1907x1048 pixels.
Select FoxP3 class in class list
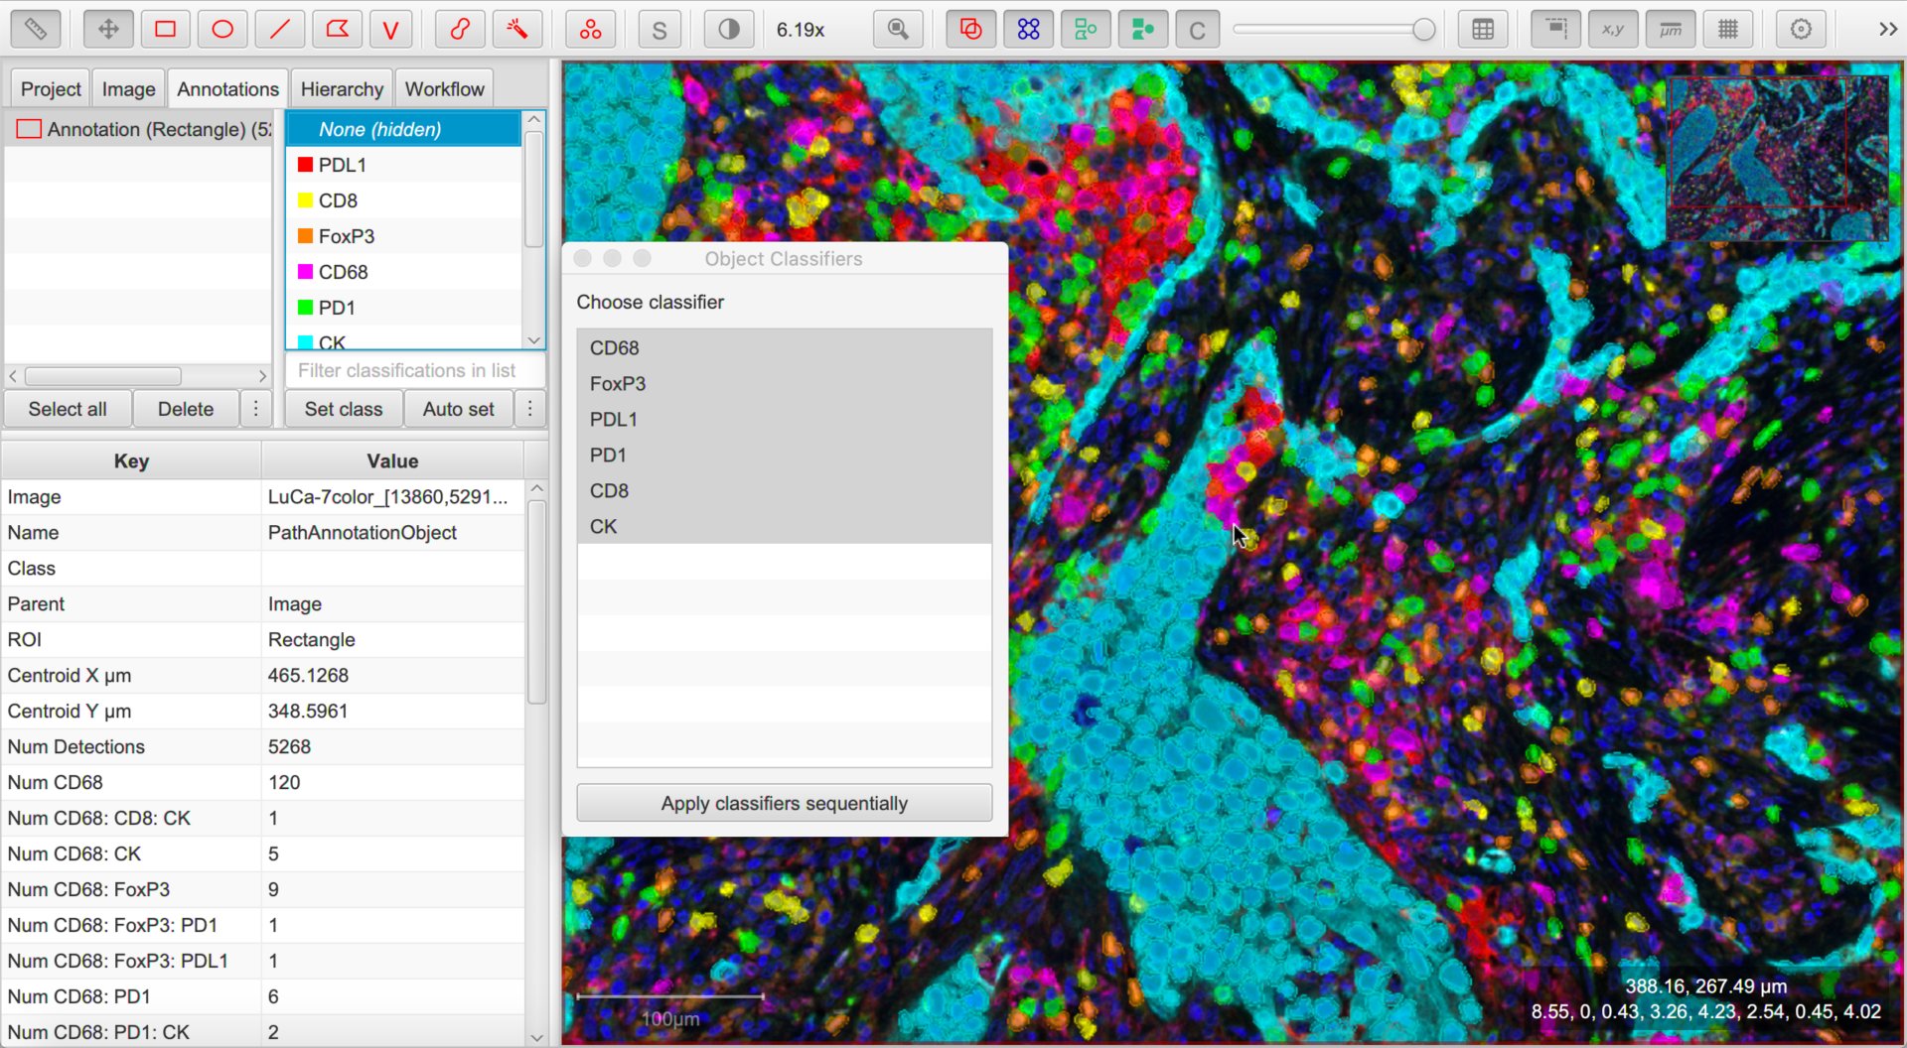[403, 236]
